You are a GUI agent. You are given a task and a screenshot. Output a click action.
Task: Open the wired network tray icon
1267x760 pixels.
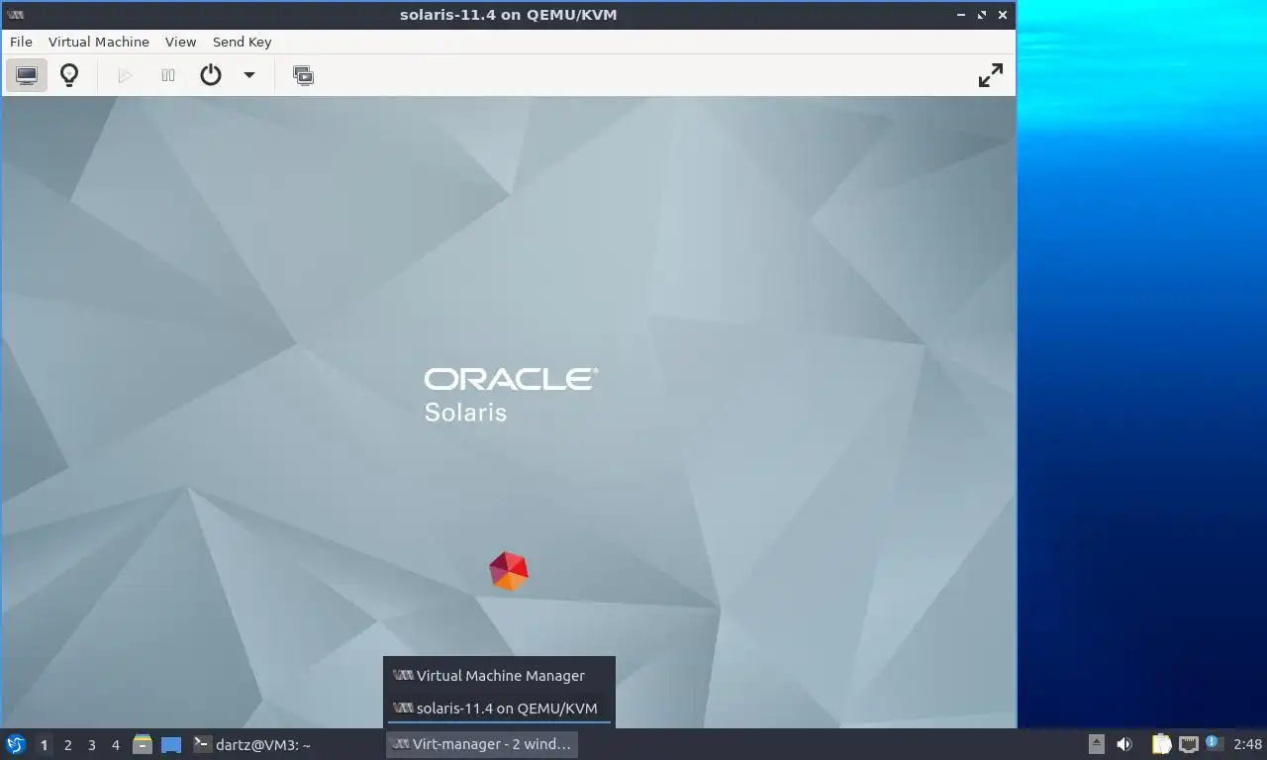(1189, 744)
